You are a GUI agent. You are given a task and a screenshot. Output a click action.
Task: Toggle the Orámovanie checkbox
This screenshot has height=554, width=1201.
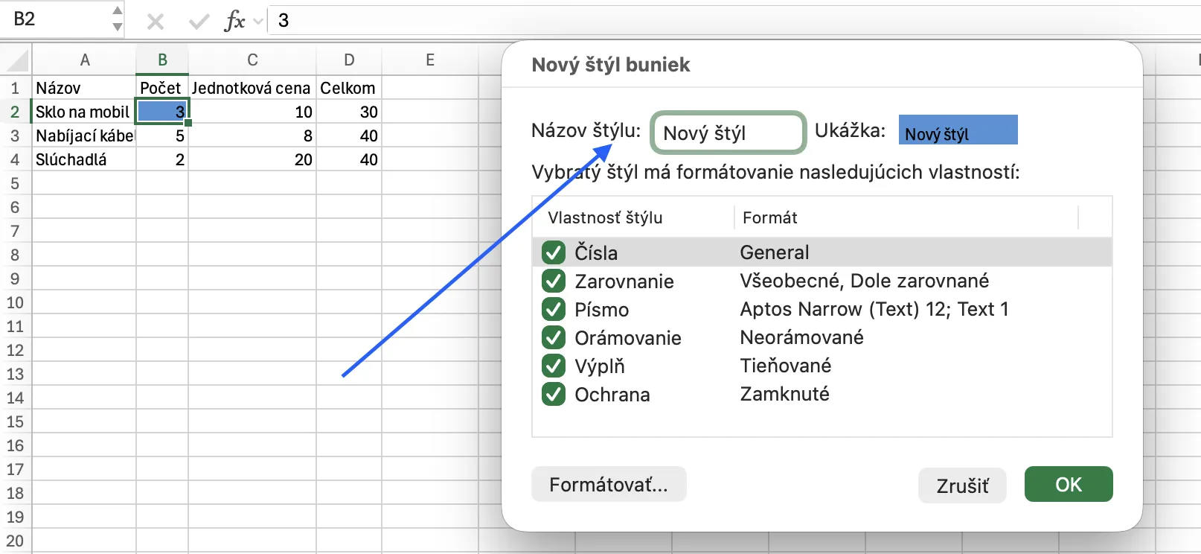pos(554,337)
